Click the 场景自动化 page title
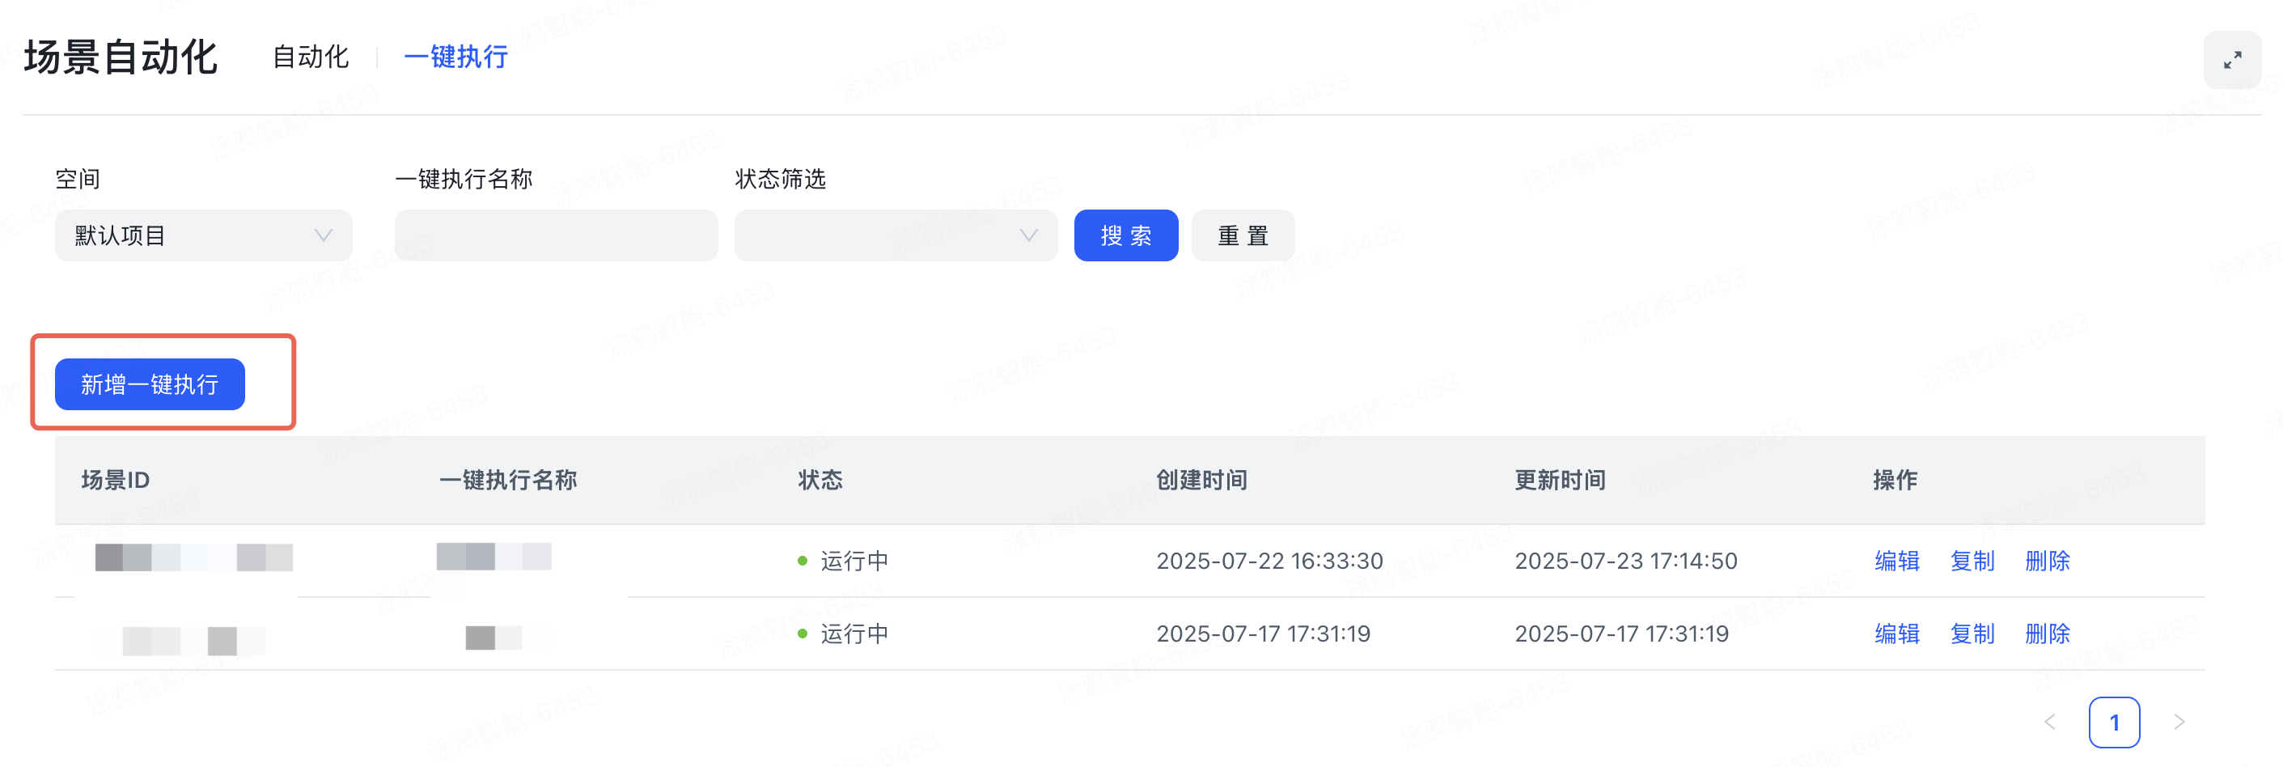Screen dimensions: 2283x767 tap(121, 57)
